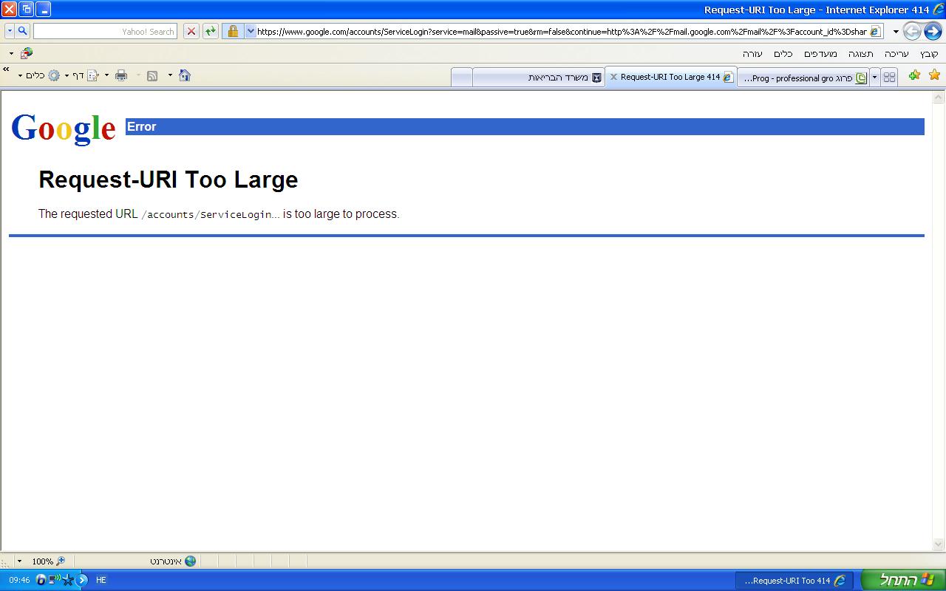Viewport: 946px width, 591px height.
Task: Open a new blank tab
Action: click(462, 78)
